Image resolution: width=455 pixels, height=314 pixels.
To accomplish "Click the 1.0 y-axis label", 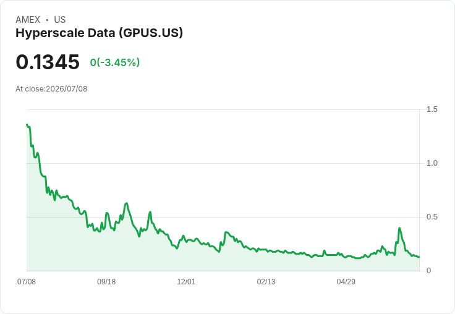I will (x=432, y=163).
